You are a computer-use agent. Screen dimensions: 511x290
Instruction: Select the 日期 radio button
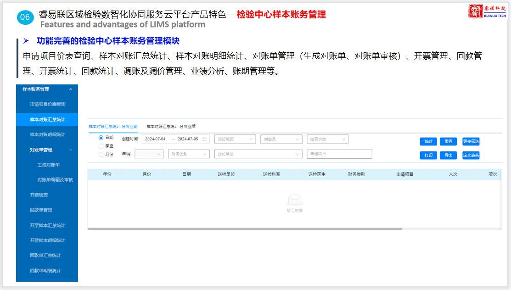(101, 138)
